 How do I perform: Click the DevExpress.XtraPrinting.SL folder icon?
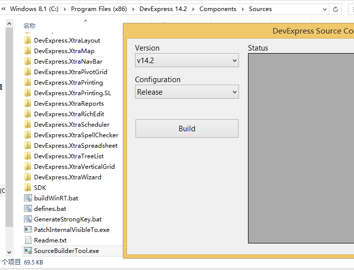click(28, 93)
